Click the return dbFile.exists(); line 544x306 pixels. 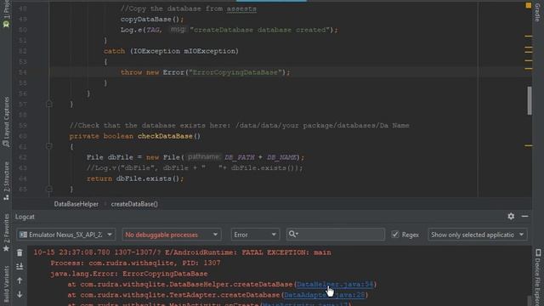[x=135, y=178]
